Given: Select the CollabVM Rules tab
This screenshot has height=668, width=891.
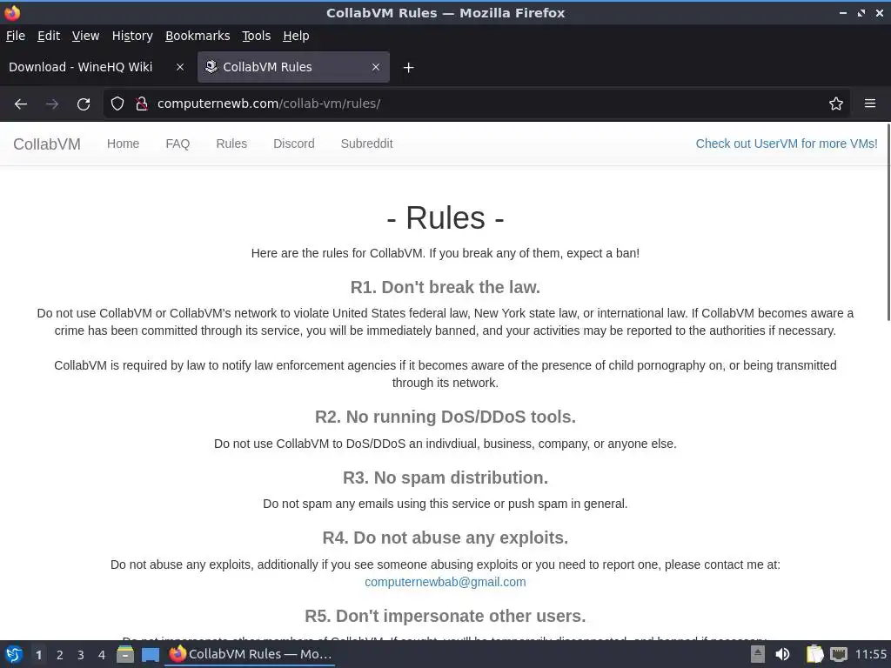Looking at the screenshot, I should click(293, 67).
